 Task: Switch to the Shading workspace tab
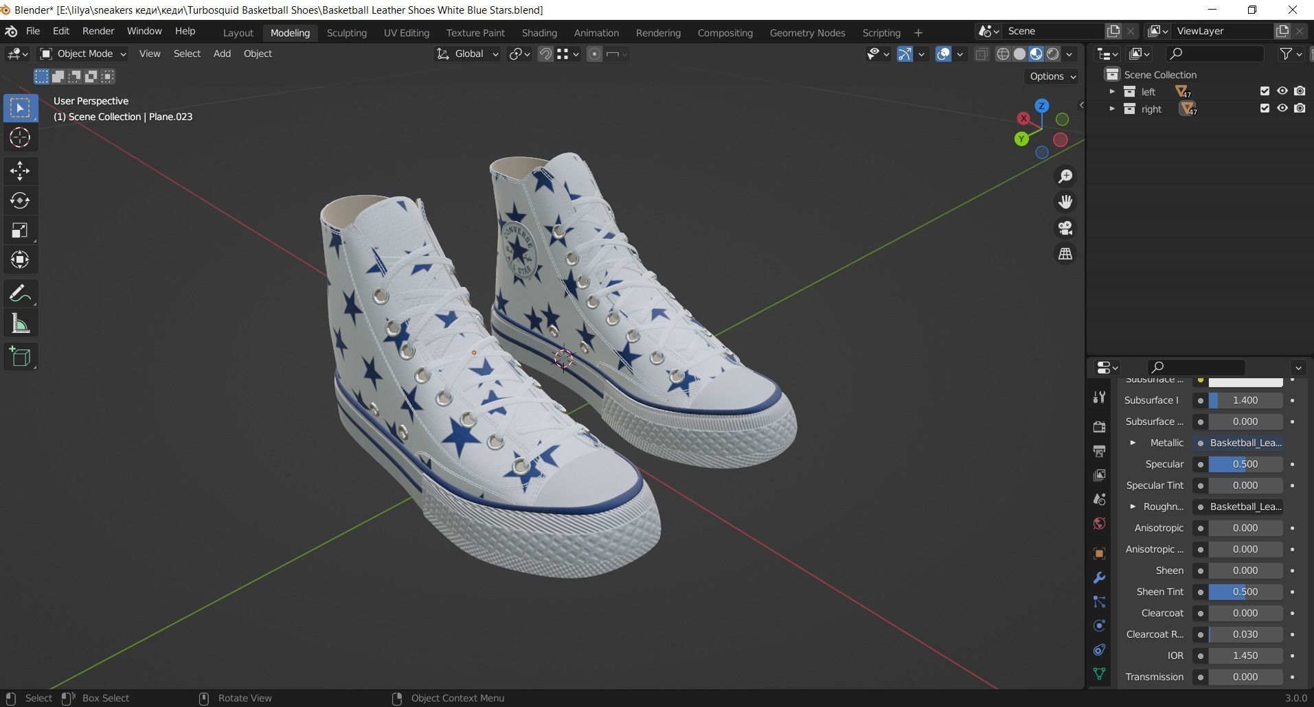tap(539, 32)
